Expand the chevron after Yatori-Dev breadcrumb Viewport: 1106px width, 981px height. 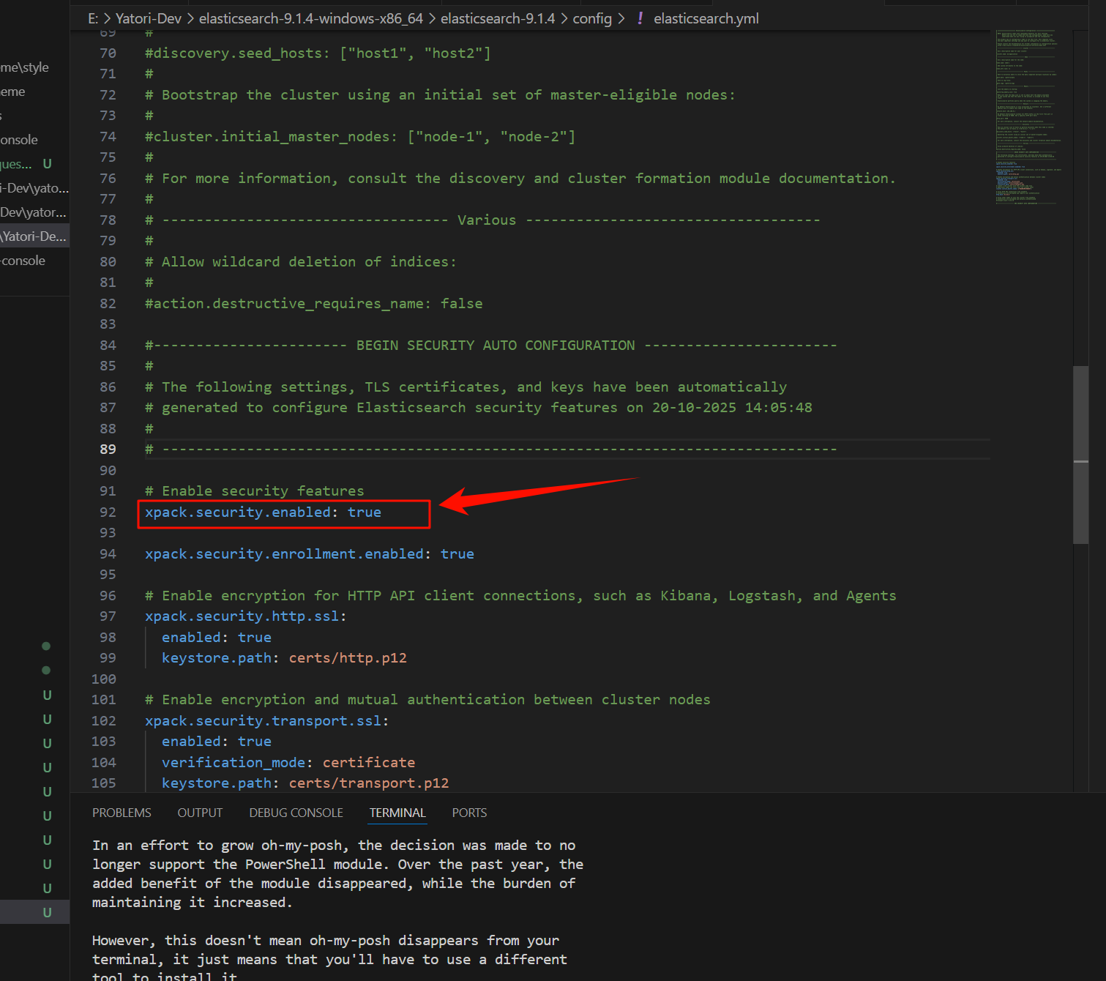[x=190, y=18]
